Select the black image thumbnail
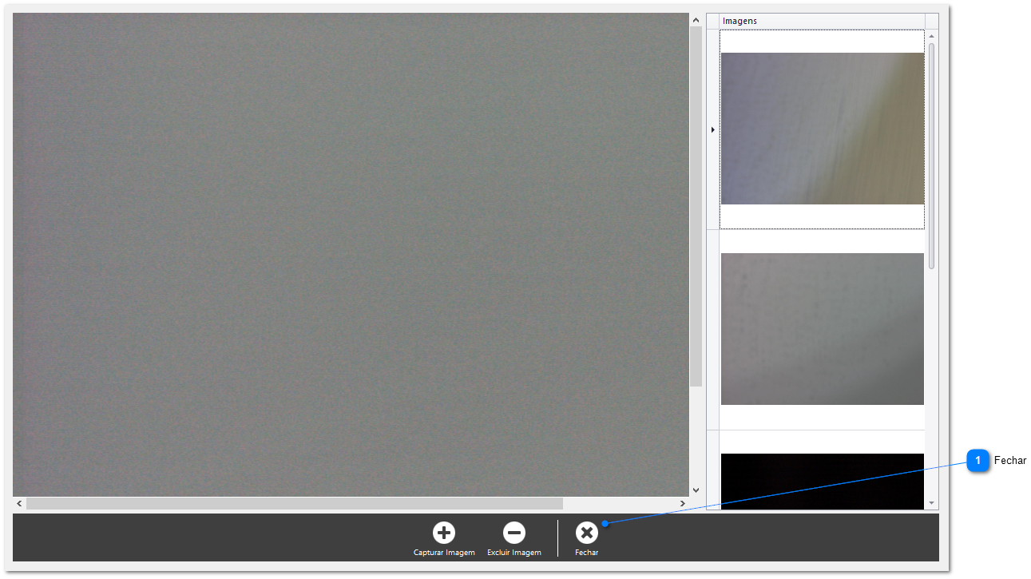Image resolution: width=1031 pixels, height=579 pixels. coord(822,481)
